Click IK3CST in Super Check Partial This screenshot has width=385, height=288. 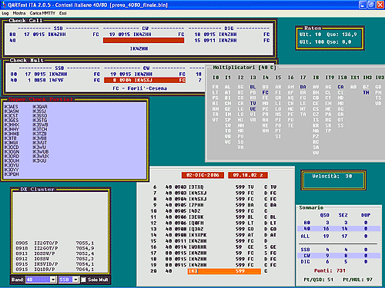(11, 116)
